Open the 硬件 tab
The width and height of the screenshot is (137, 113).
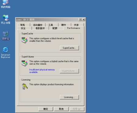(65, 25)
